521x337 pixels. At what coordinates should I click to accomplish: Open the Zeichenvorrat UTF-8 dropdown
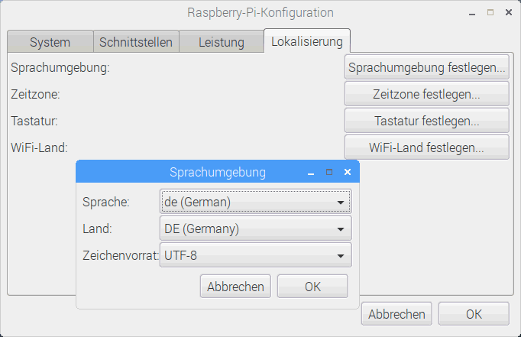(256, 254)
